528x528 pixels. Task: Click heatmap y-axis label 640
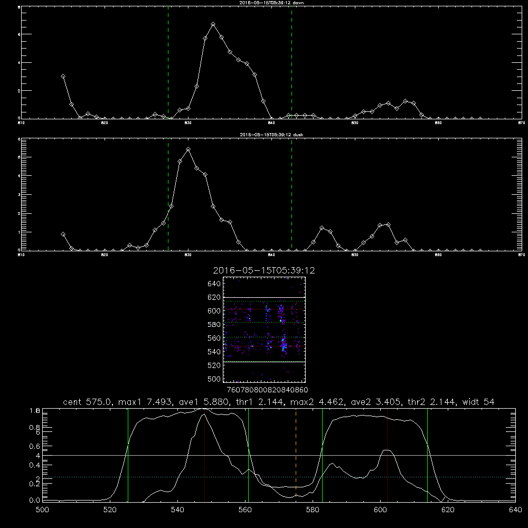pyautogui.click(x=214, y=284)
